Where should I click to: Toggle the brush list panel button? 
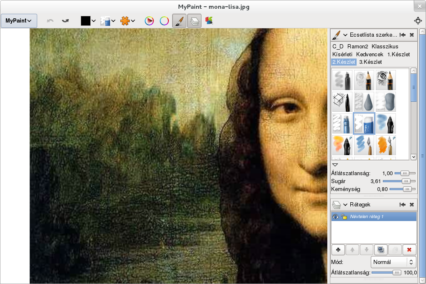coord(179,21)
